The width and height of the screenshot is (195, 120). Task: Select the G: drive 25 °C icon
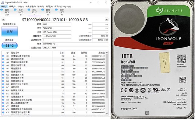[43, 10]
